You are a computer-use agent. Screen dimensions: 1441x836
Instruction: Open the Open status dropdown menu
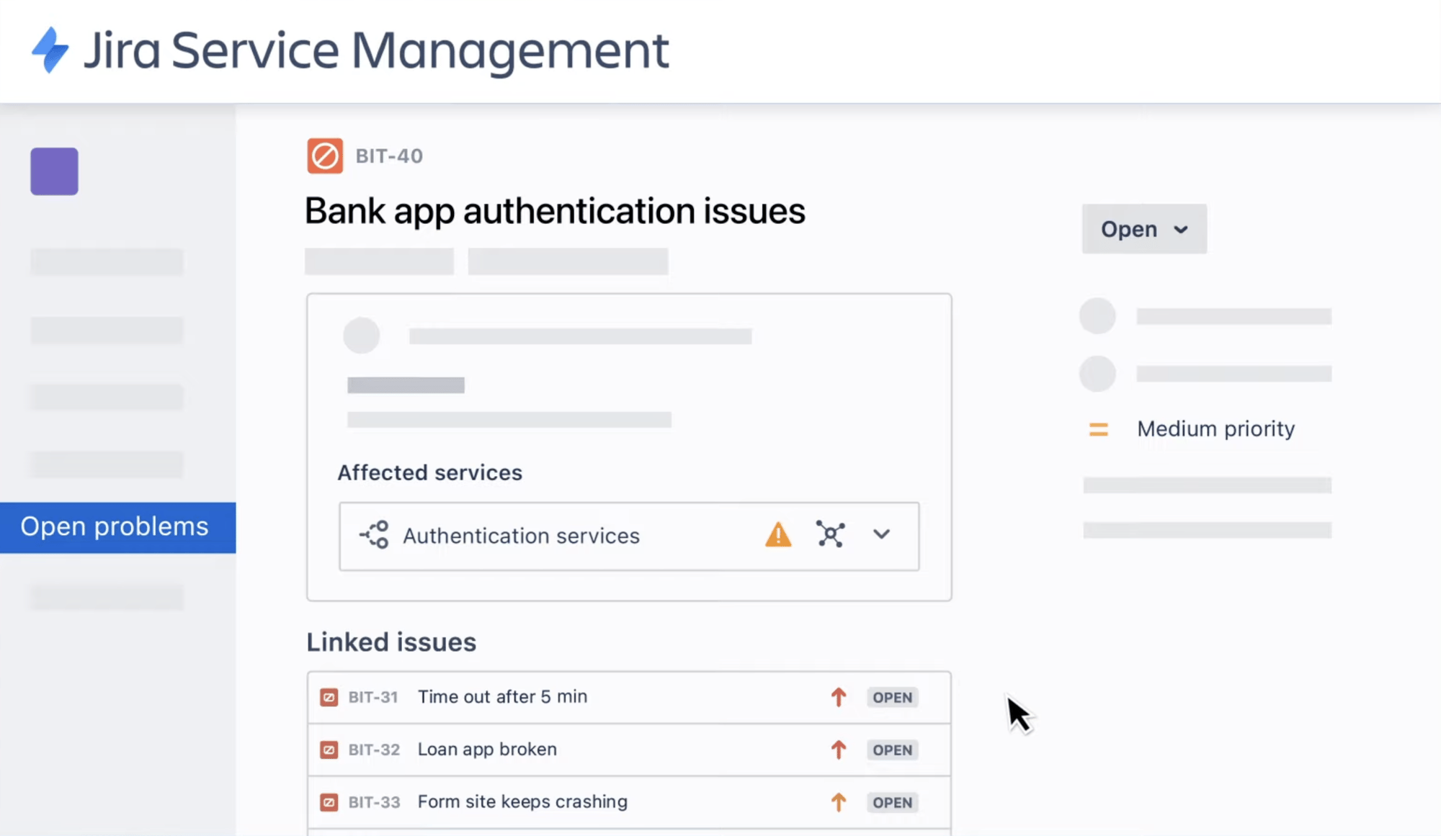1143,228
